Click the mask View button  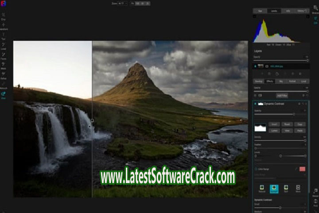pyautogui.click(x=287, y=130)
